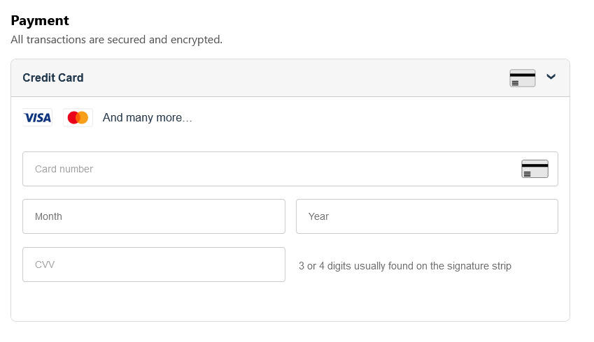Click the card icon inside Card number field
594x342 pixels.
pyautogui.click(x=535, y=168)
